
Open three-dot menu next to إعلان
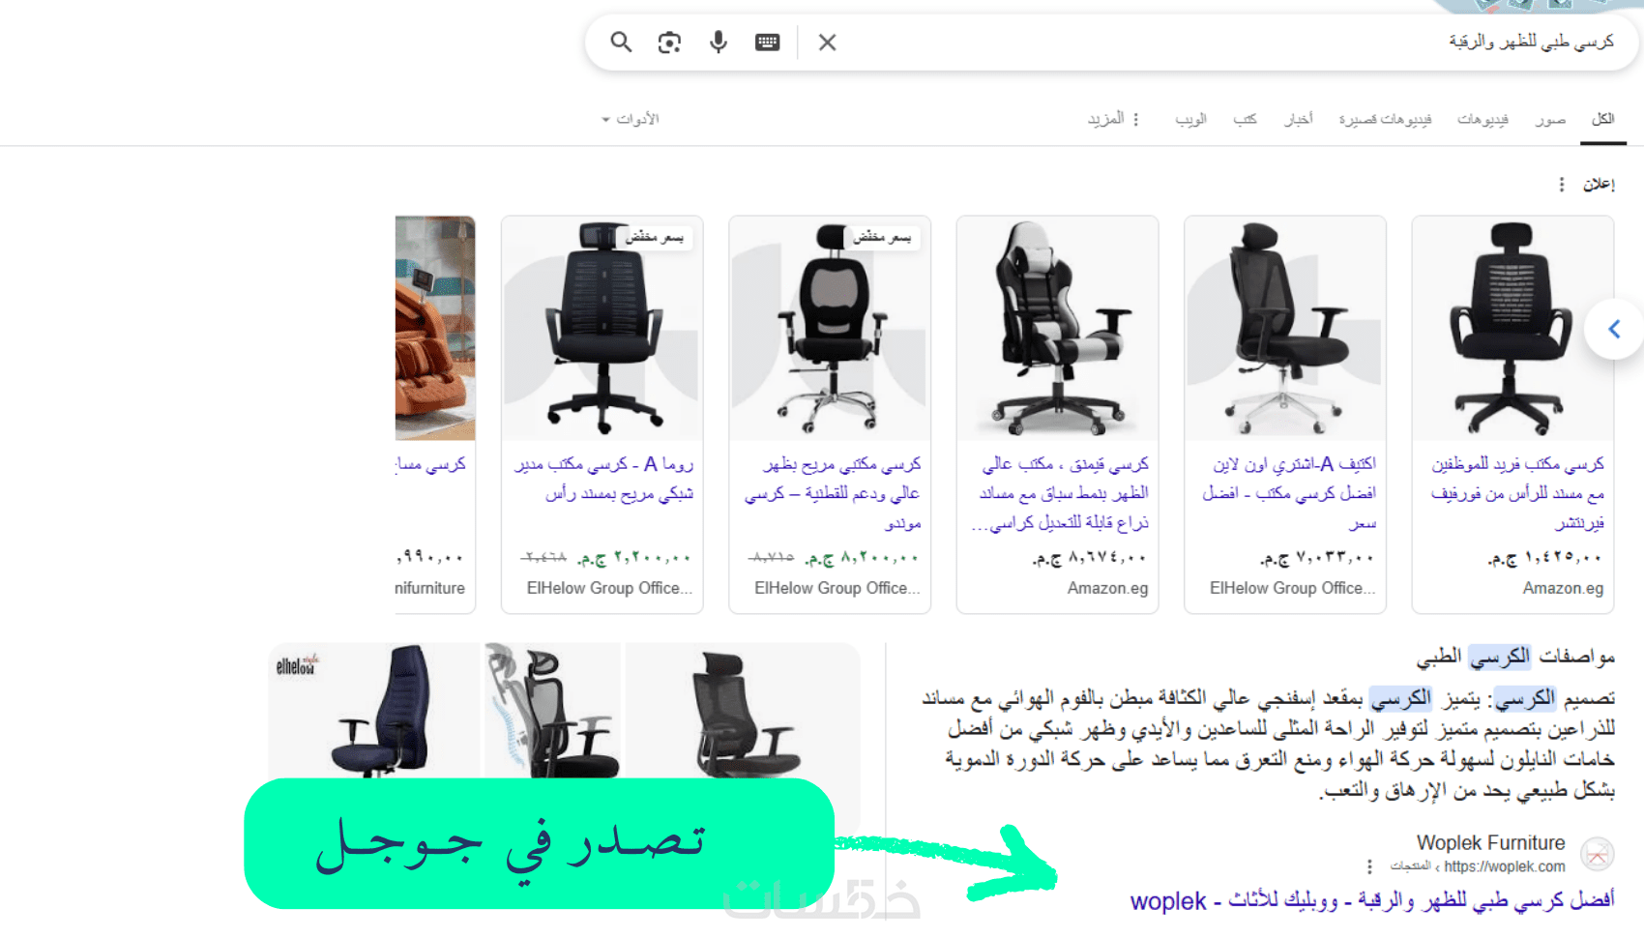point(1561,184)
